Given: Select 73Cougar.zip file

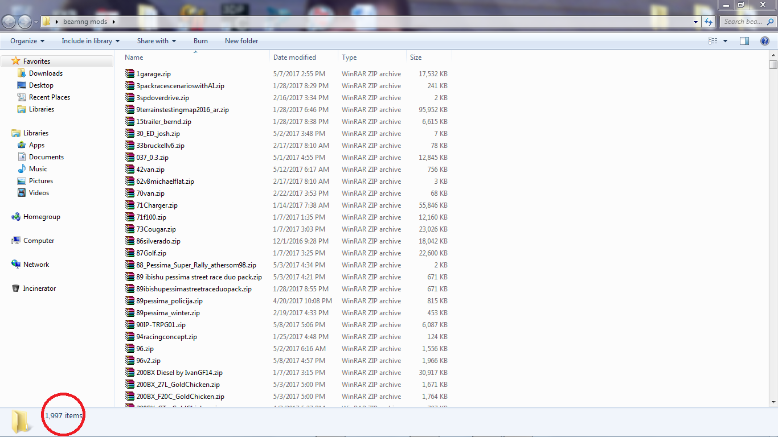Looking at the screenshot, I should click(156, 229).
